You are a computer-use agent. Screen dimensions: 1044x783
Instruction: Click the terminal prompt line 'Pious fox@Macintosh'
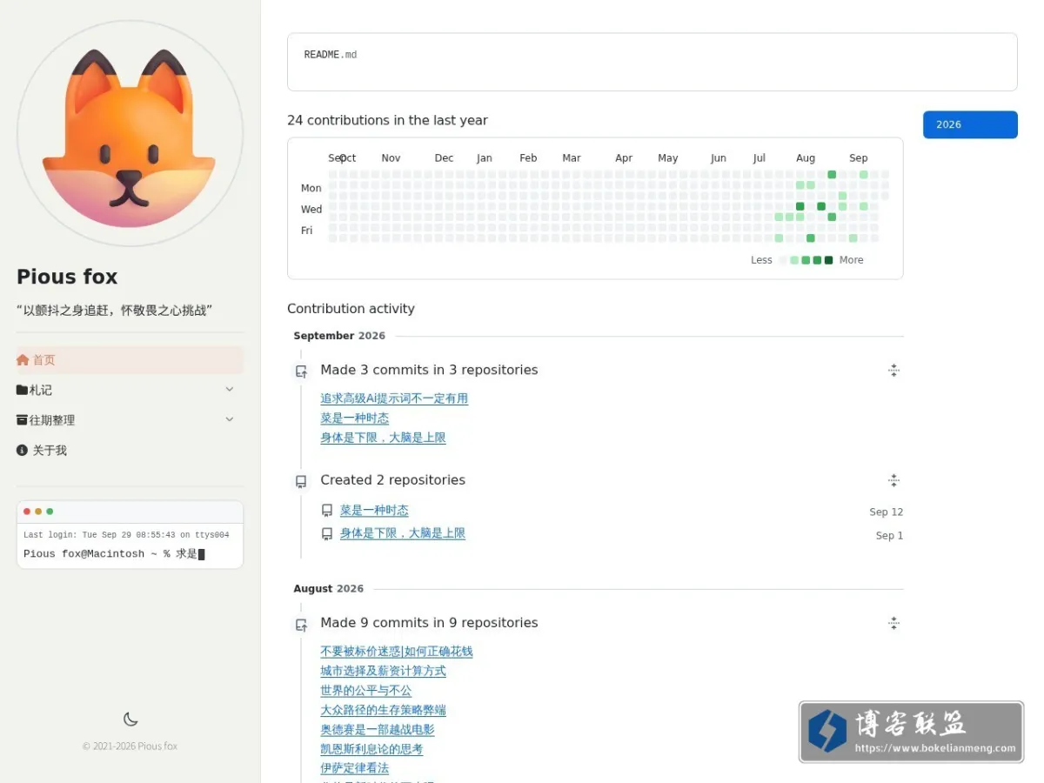(x=114, y=554)
